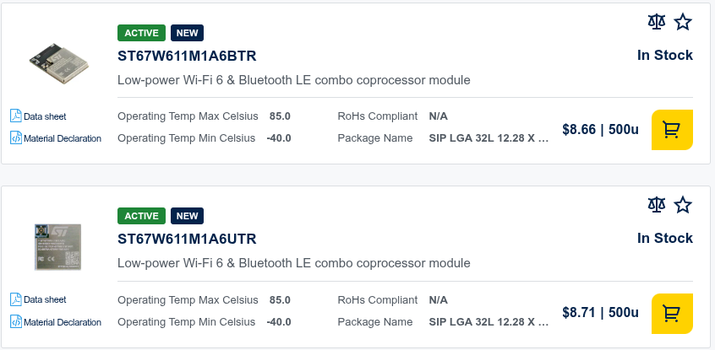The width and height of the screenshot is (715, 350).
Task: Open Material Declaration icon for ST67W611M1A6BTR
Action: (15, 137)
